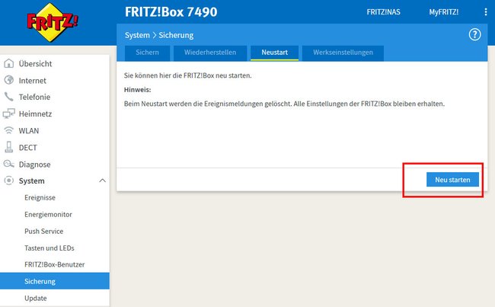
Task: Collapse the System menu chevron
Action: point(102,181)
